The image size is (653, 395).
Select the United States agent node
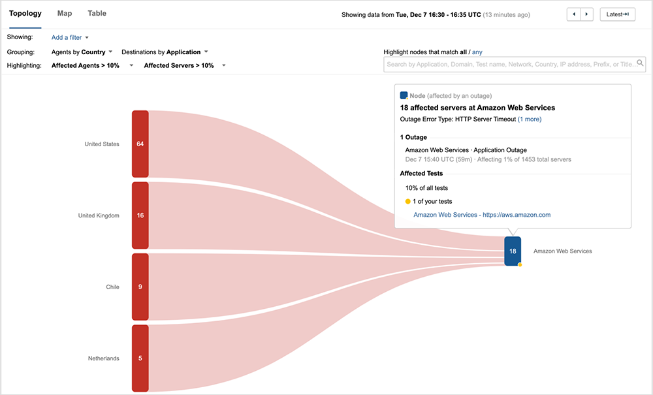(x=140, y=144)
